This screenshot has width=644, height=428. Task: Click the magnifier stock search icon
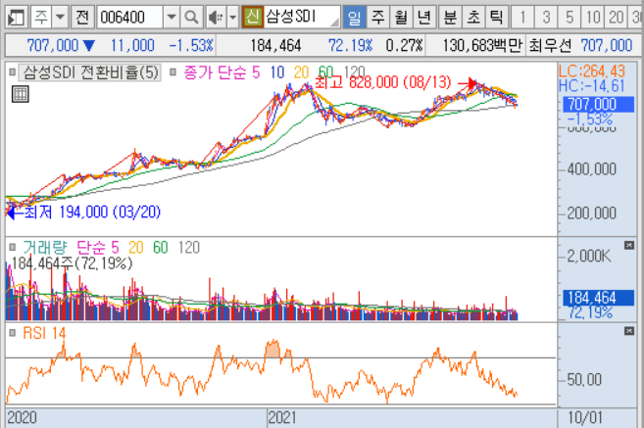pyautogui.click(x=191, y=18)
